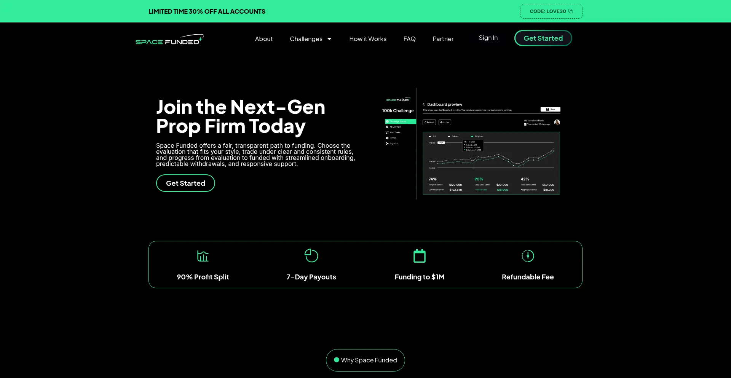Click the pie icon above 7-Day Payouts

311,255
